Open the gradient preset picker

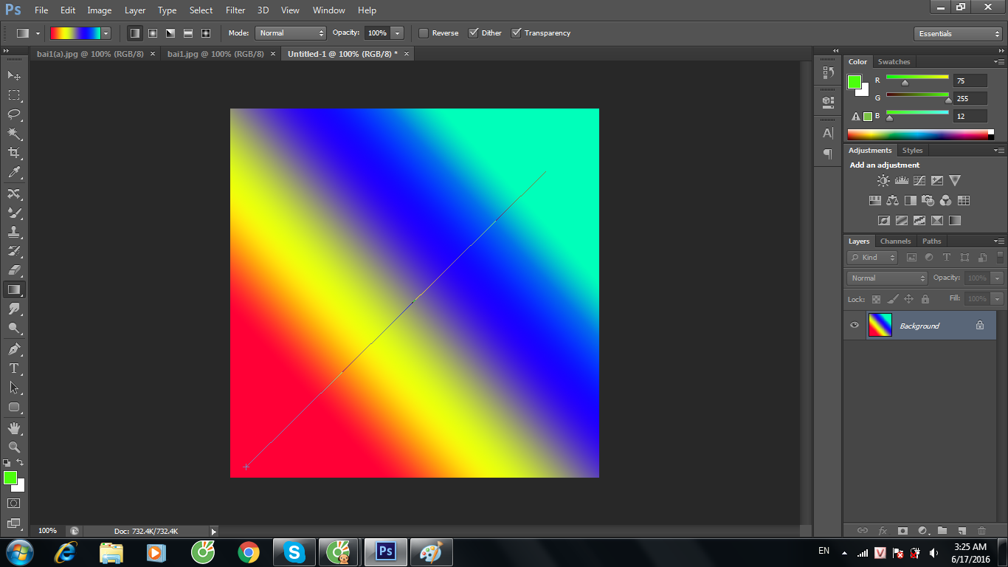click(x=106, y=32)
